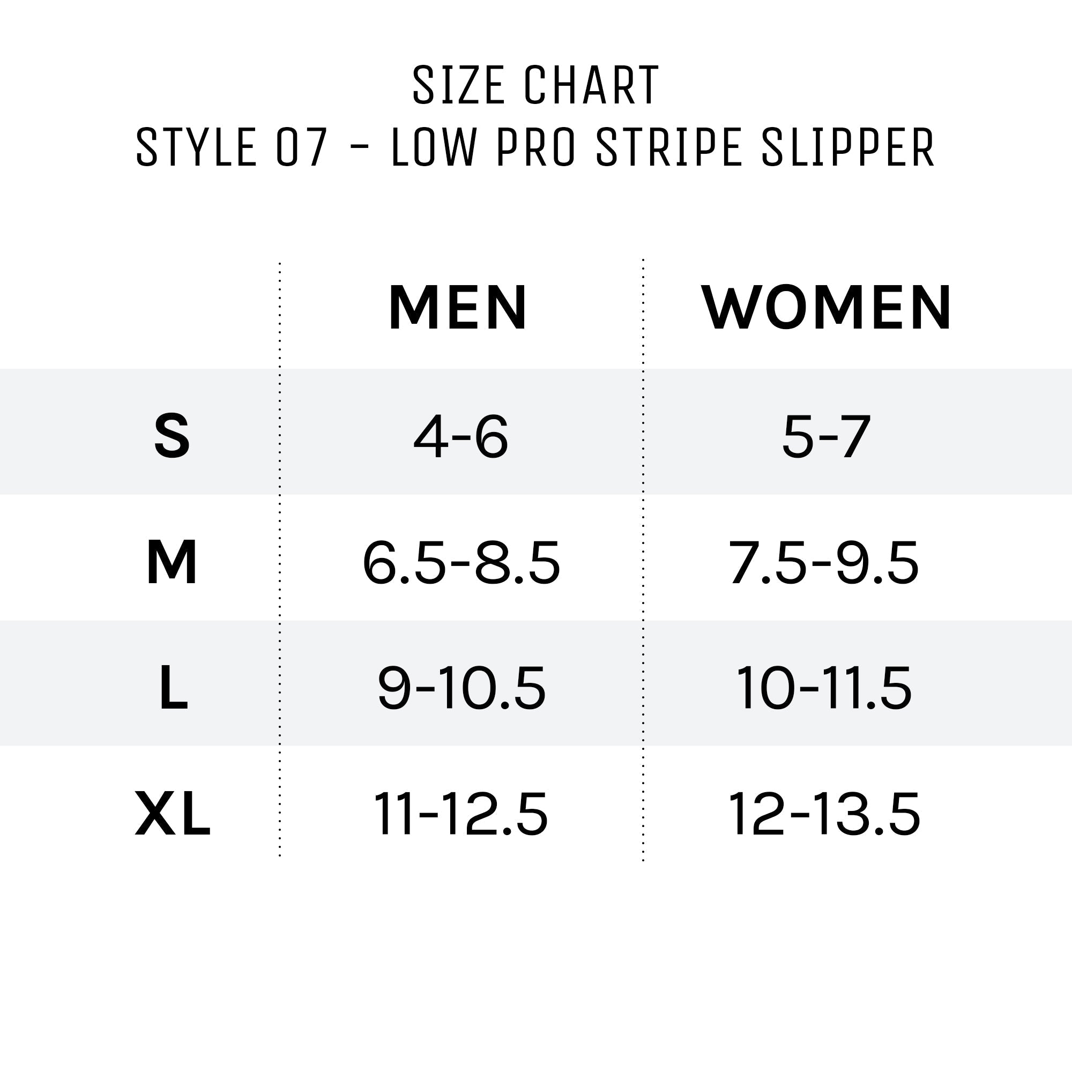The height and width of the screenshot is (1072, 1072).
Task: Click the XL size row label
Action: pos(173,814)
